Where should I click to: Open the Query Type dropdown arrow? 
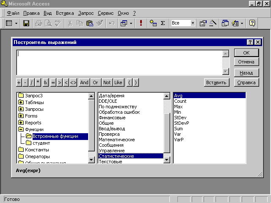(131, 23)
